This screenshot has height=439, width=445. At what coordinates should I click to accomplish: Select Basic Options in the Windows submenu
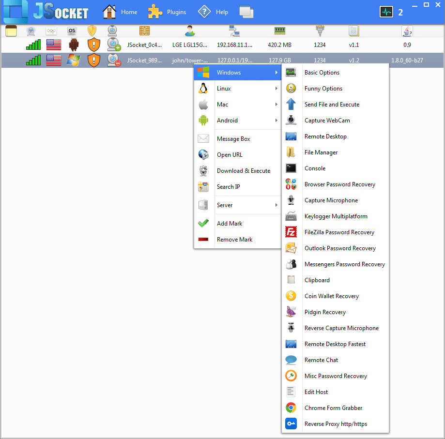pos(322,73)
